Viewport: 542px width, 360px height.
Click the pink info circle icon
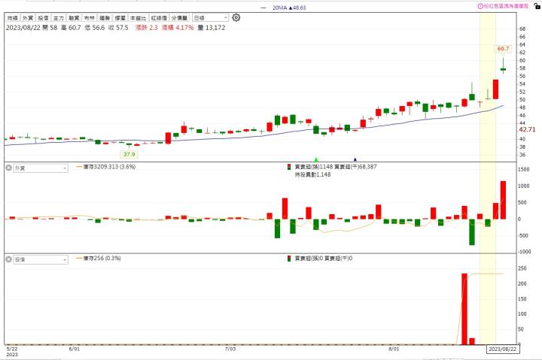click(480, 5)
